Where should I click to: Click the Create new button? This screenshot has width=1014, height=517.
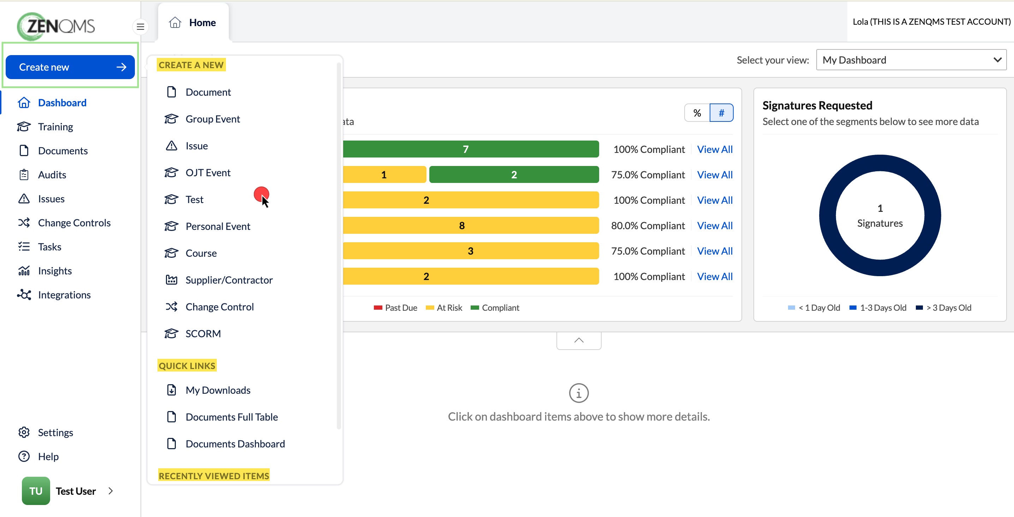click(70, 67)
